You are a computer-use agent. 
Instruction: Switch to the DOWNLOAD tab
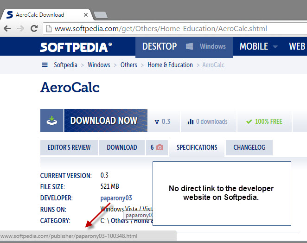122,147
